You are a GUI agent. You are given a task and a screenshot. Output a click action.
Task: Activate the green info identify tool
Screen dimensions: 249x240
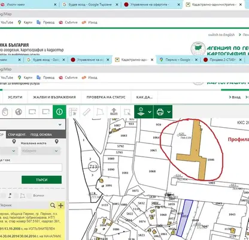(59, 112)
